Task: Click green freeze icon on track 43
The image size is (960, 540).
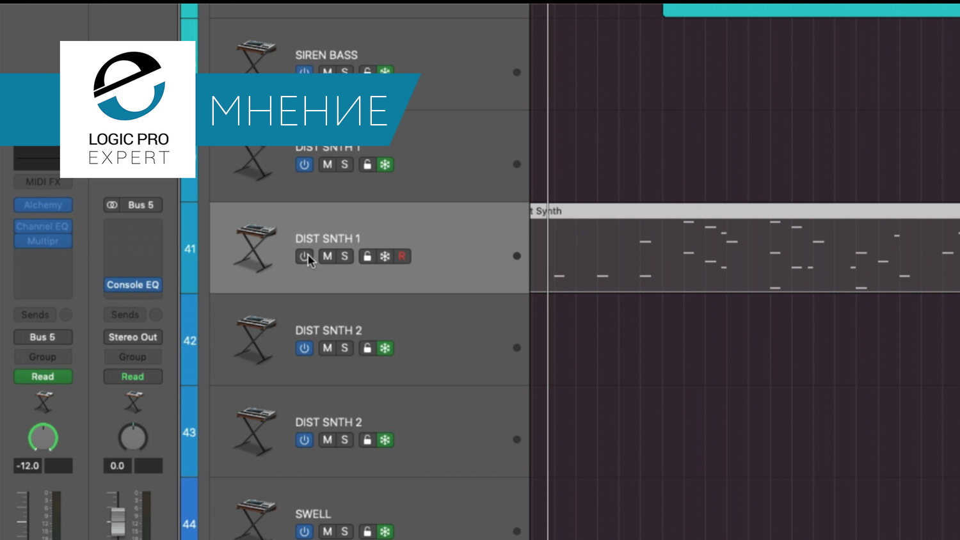Action: 385,440
